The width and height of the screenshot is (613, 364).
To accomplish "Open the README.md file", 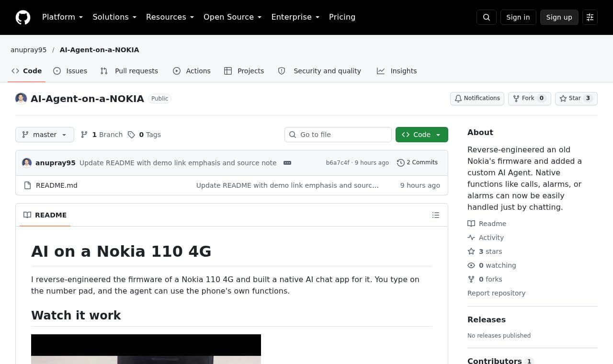I will tap(57, 185).
